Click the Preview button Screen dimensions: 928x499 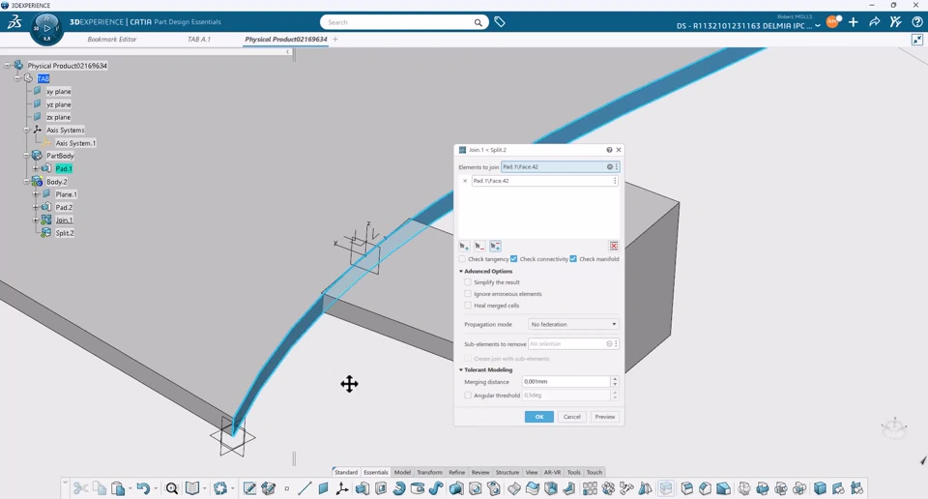pyautogui.click(x=604, y=417)
